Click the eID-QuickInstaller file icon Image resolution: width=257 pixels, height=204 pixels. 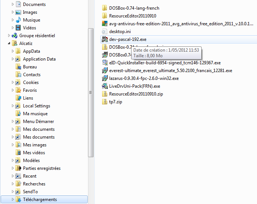pos(105,63)
